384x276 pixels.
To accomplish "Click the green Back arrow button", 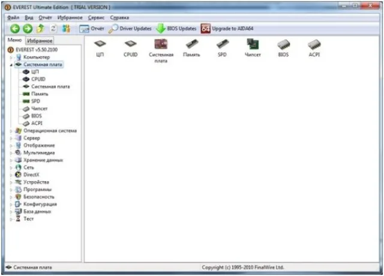I will pos(15,29).
